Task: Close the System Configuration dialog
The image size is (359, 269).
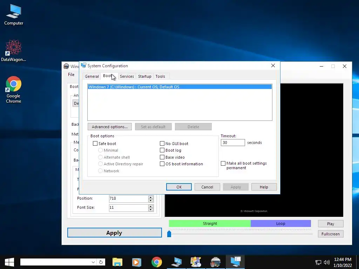Action: click(x=273, y=65)
